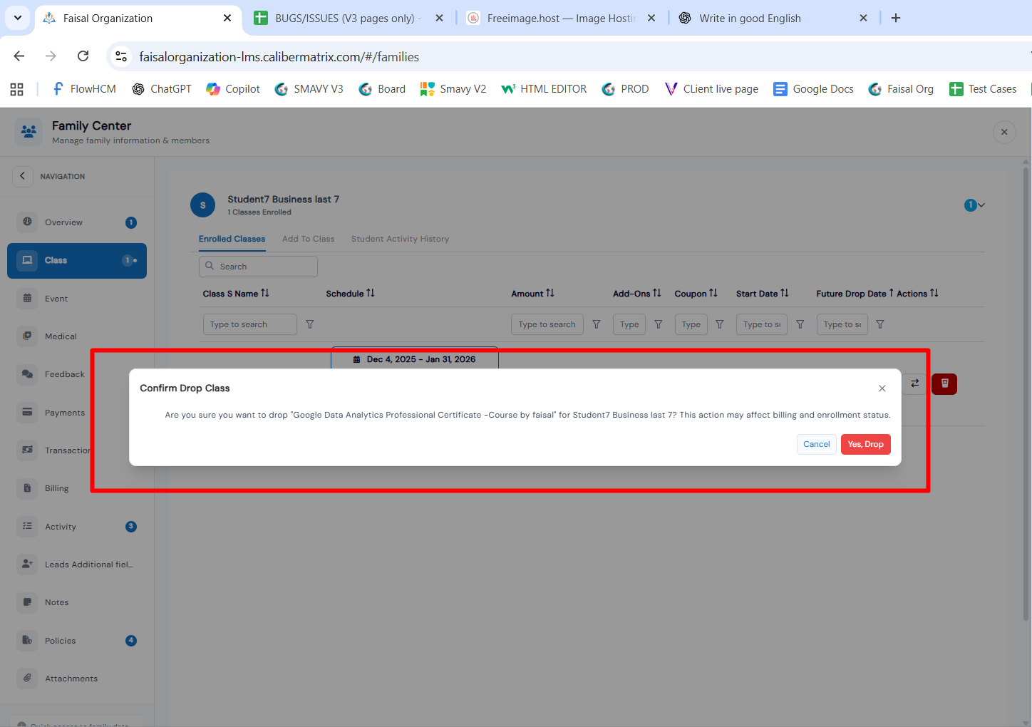Cancel the drop class dialog
Viewport: 1032px width, 727px height.
point(816,444)
